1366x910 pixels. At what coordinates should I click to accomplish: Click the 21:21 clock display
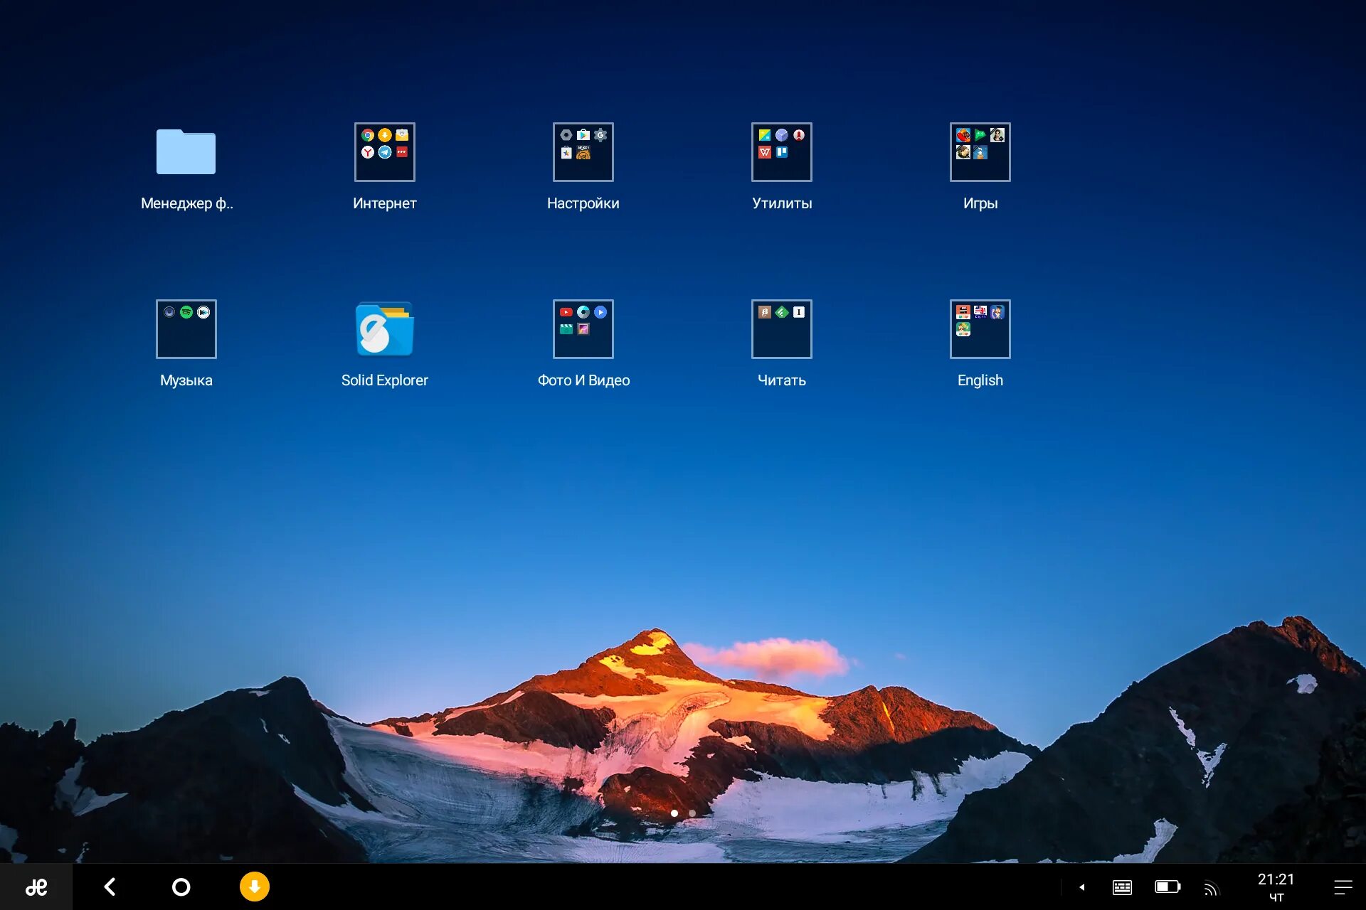(x=1276, y=887)
